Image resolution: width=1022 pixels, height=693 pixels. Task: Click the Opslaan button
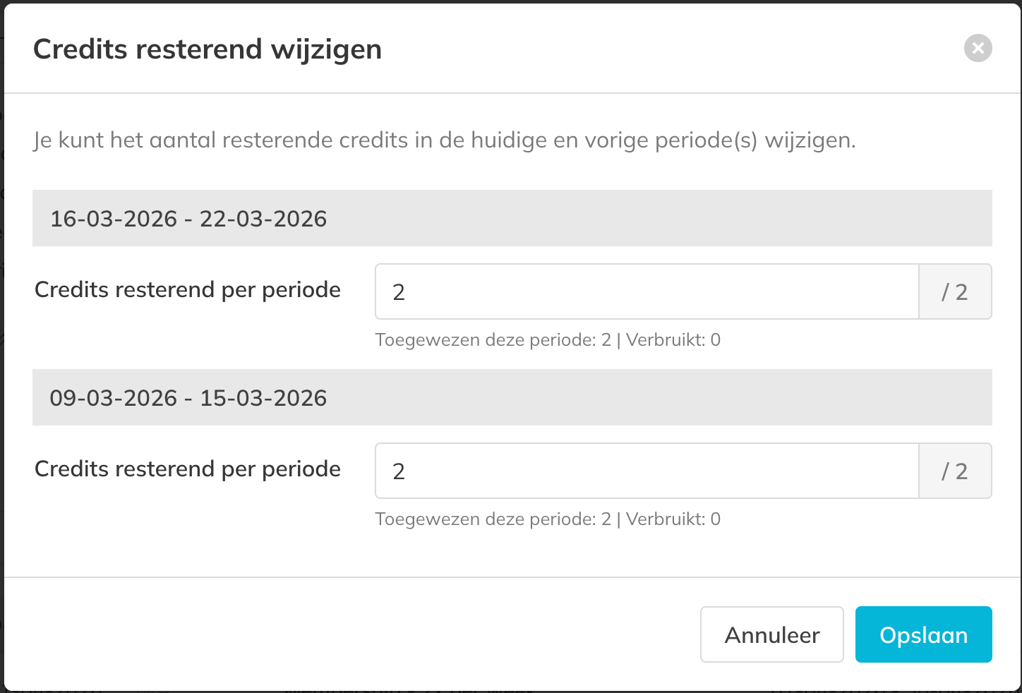pos(923,634)
